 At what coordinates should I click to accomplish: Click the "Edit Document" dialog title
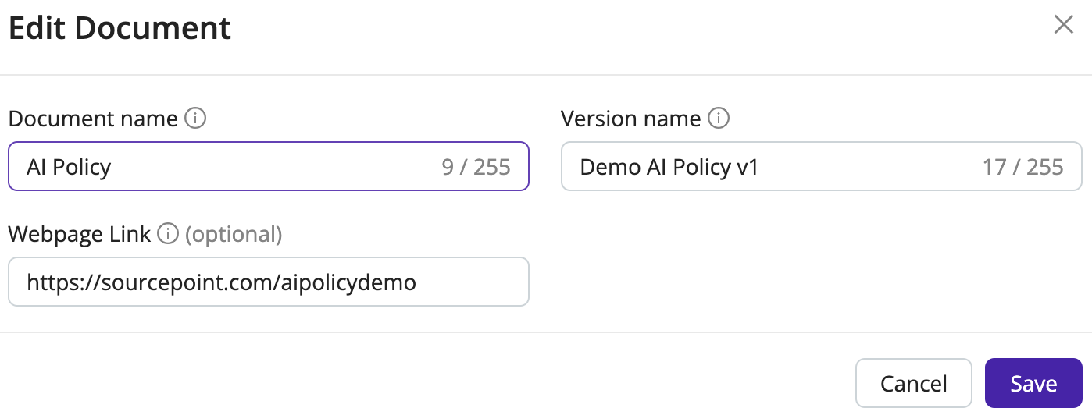coord(120,29)
